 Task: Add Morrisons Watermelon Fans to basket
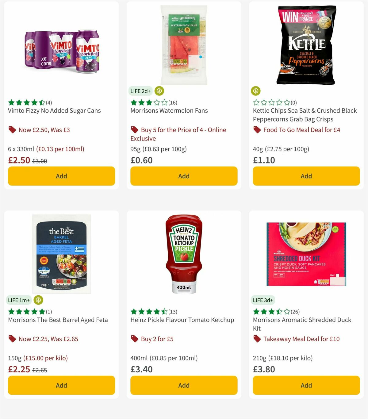coord(184,176)
